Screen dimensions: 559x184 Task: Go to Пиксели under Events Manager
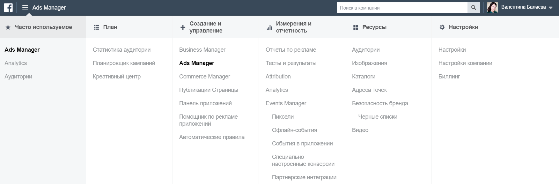(x=283, y=117)
